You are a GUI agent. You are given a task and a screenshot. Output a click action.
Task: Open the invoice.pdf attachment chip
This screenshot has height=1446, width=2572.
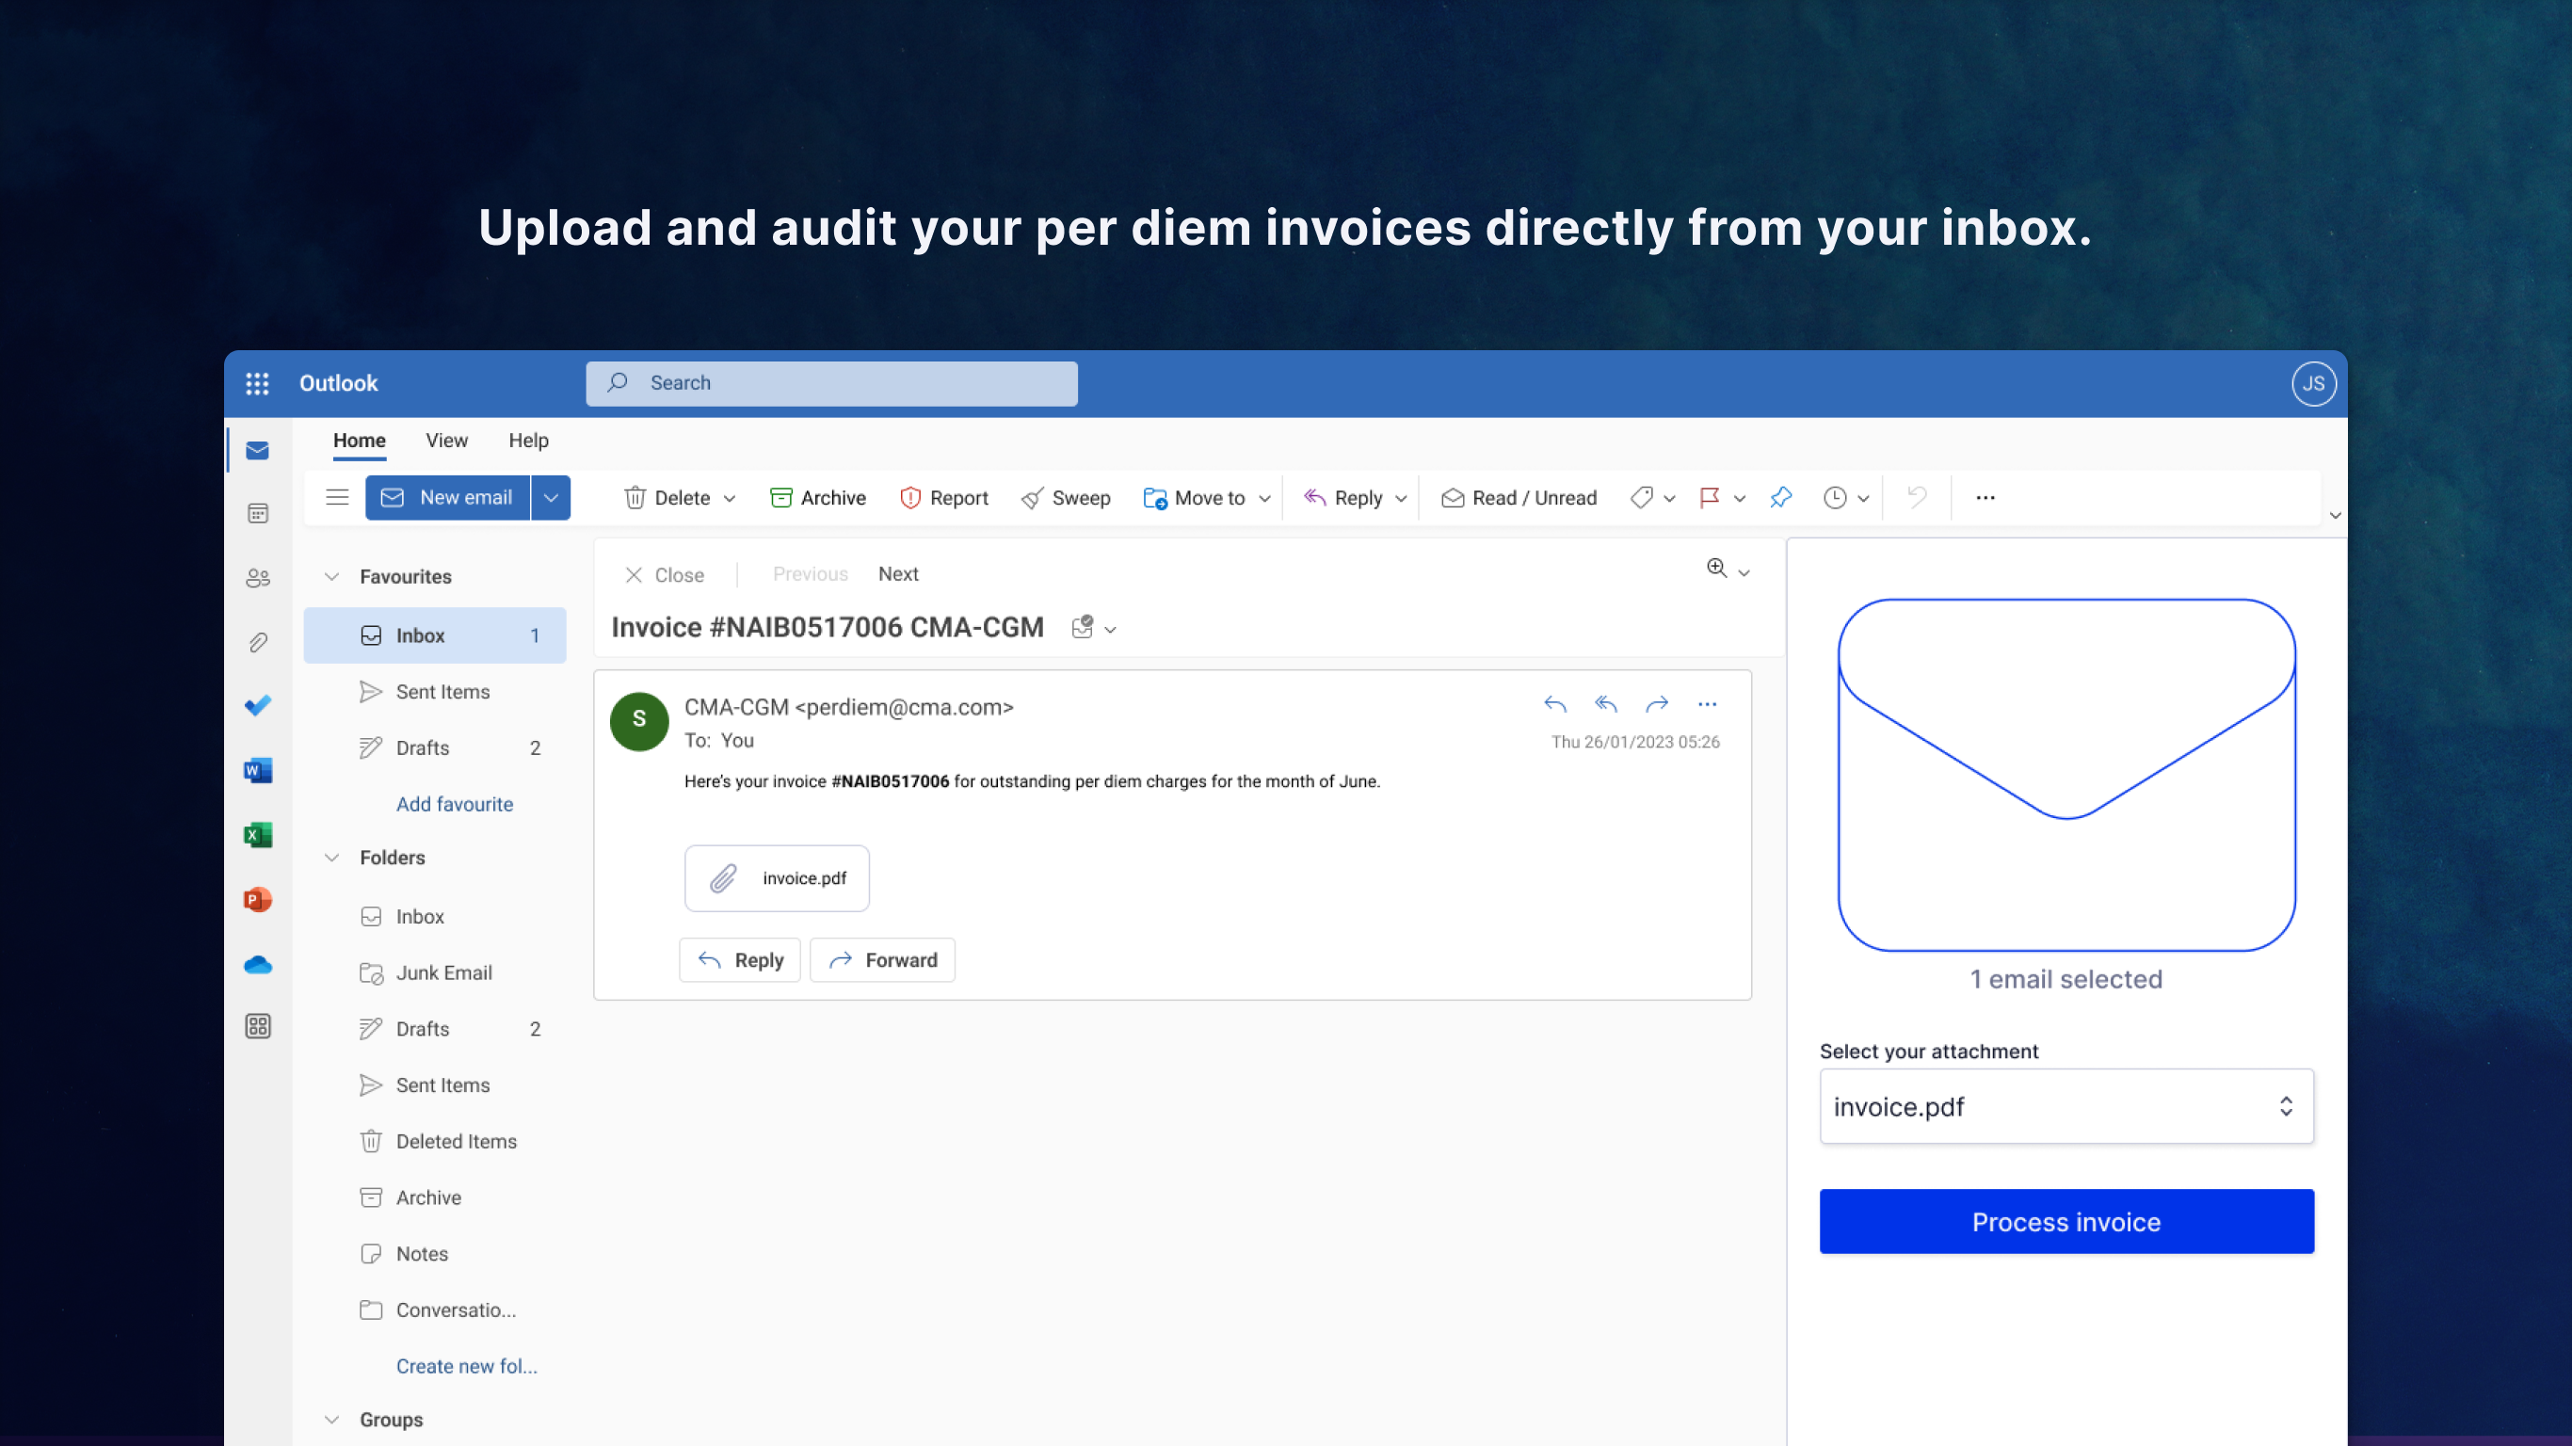point(777,878)
